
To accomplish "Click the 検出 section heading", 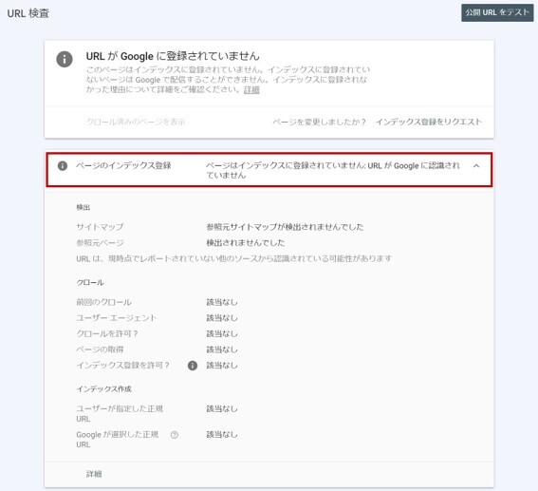I will [x=83, y=207].
